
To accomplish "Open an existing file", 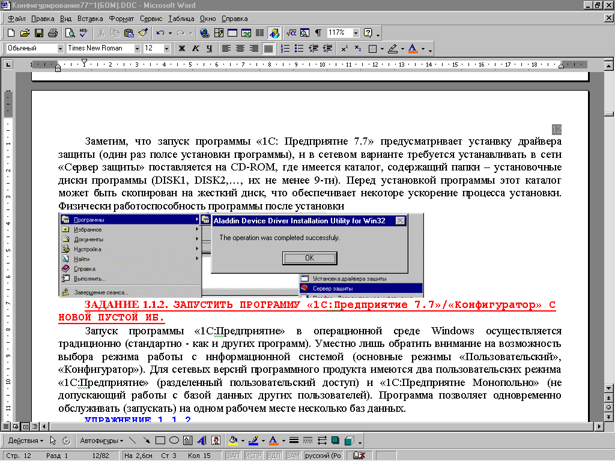I will click(25, 33).
